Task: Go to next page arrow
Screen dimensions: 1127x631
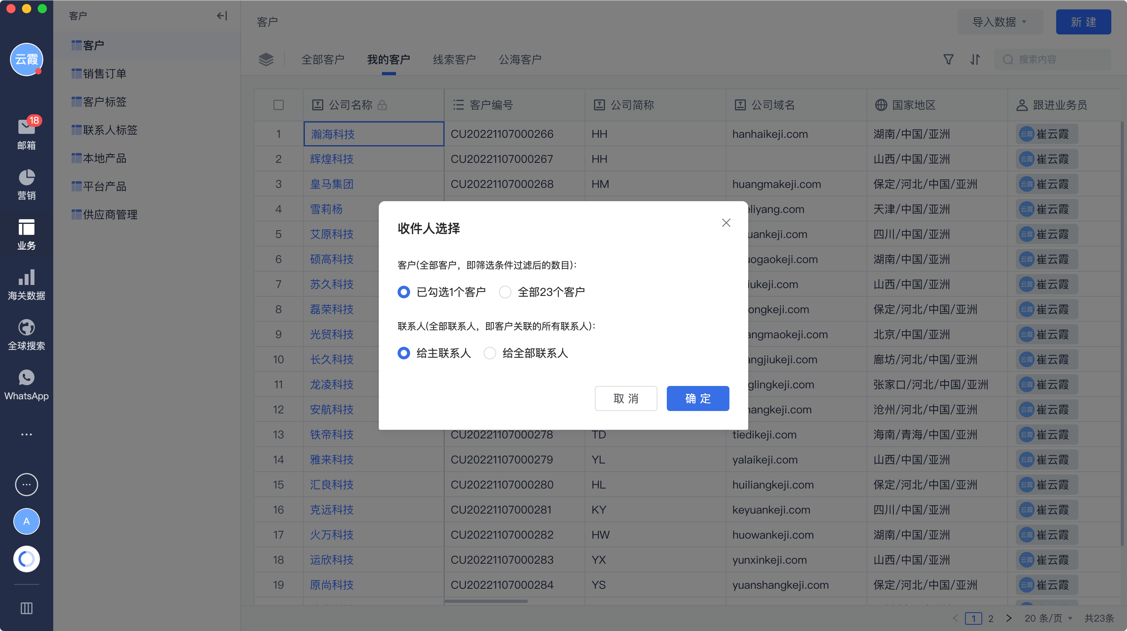Action: tap(1008, 618)
